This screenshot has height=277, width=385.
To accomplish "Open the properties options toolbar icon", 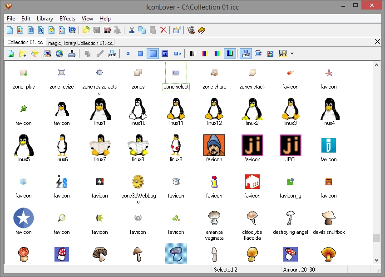I will pyautogui.click(x=177, y=30).
